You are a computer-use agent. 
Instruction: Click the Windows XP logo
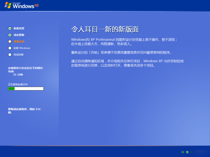(22, 5)
